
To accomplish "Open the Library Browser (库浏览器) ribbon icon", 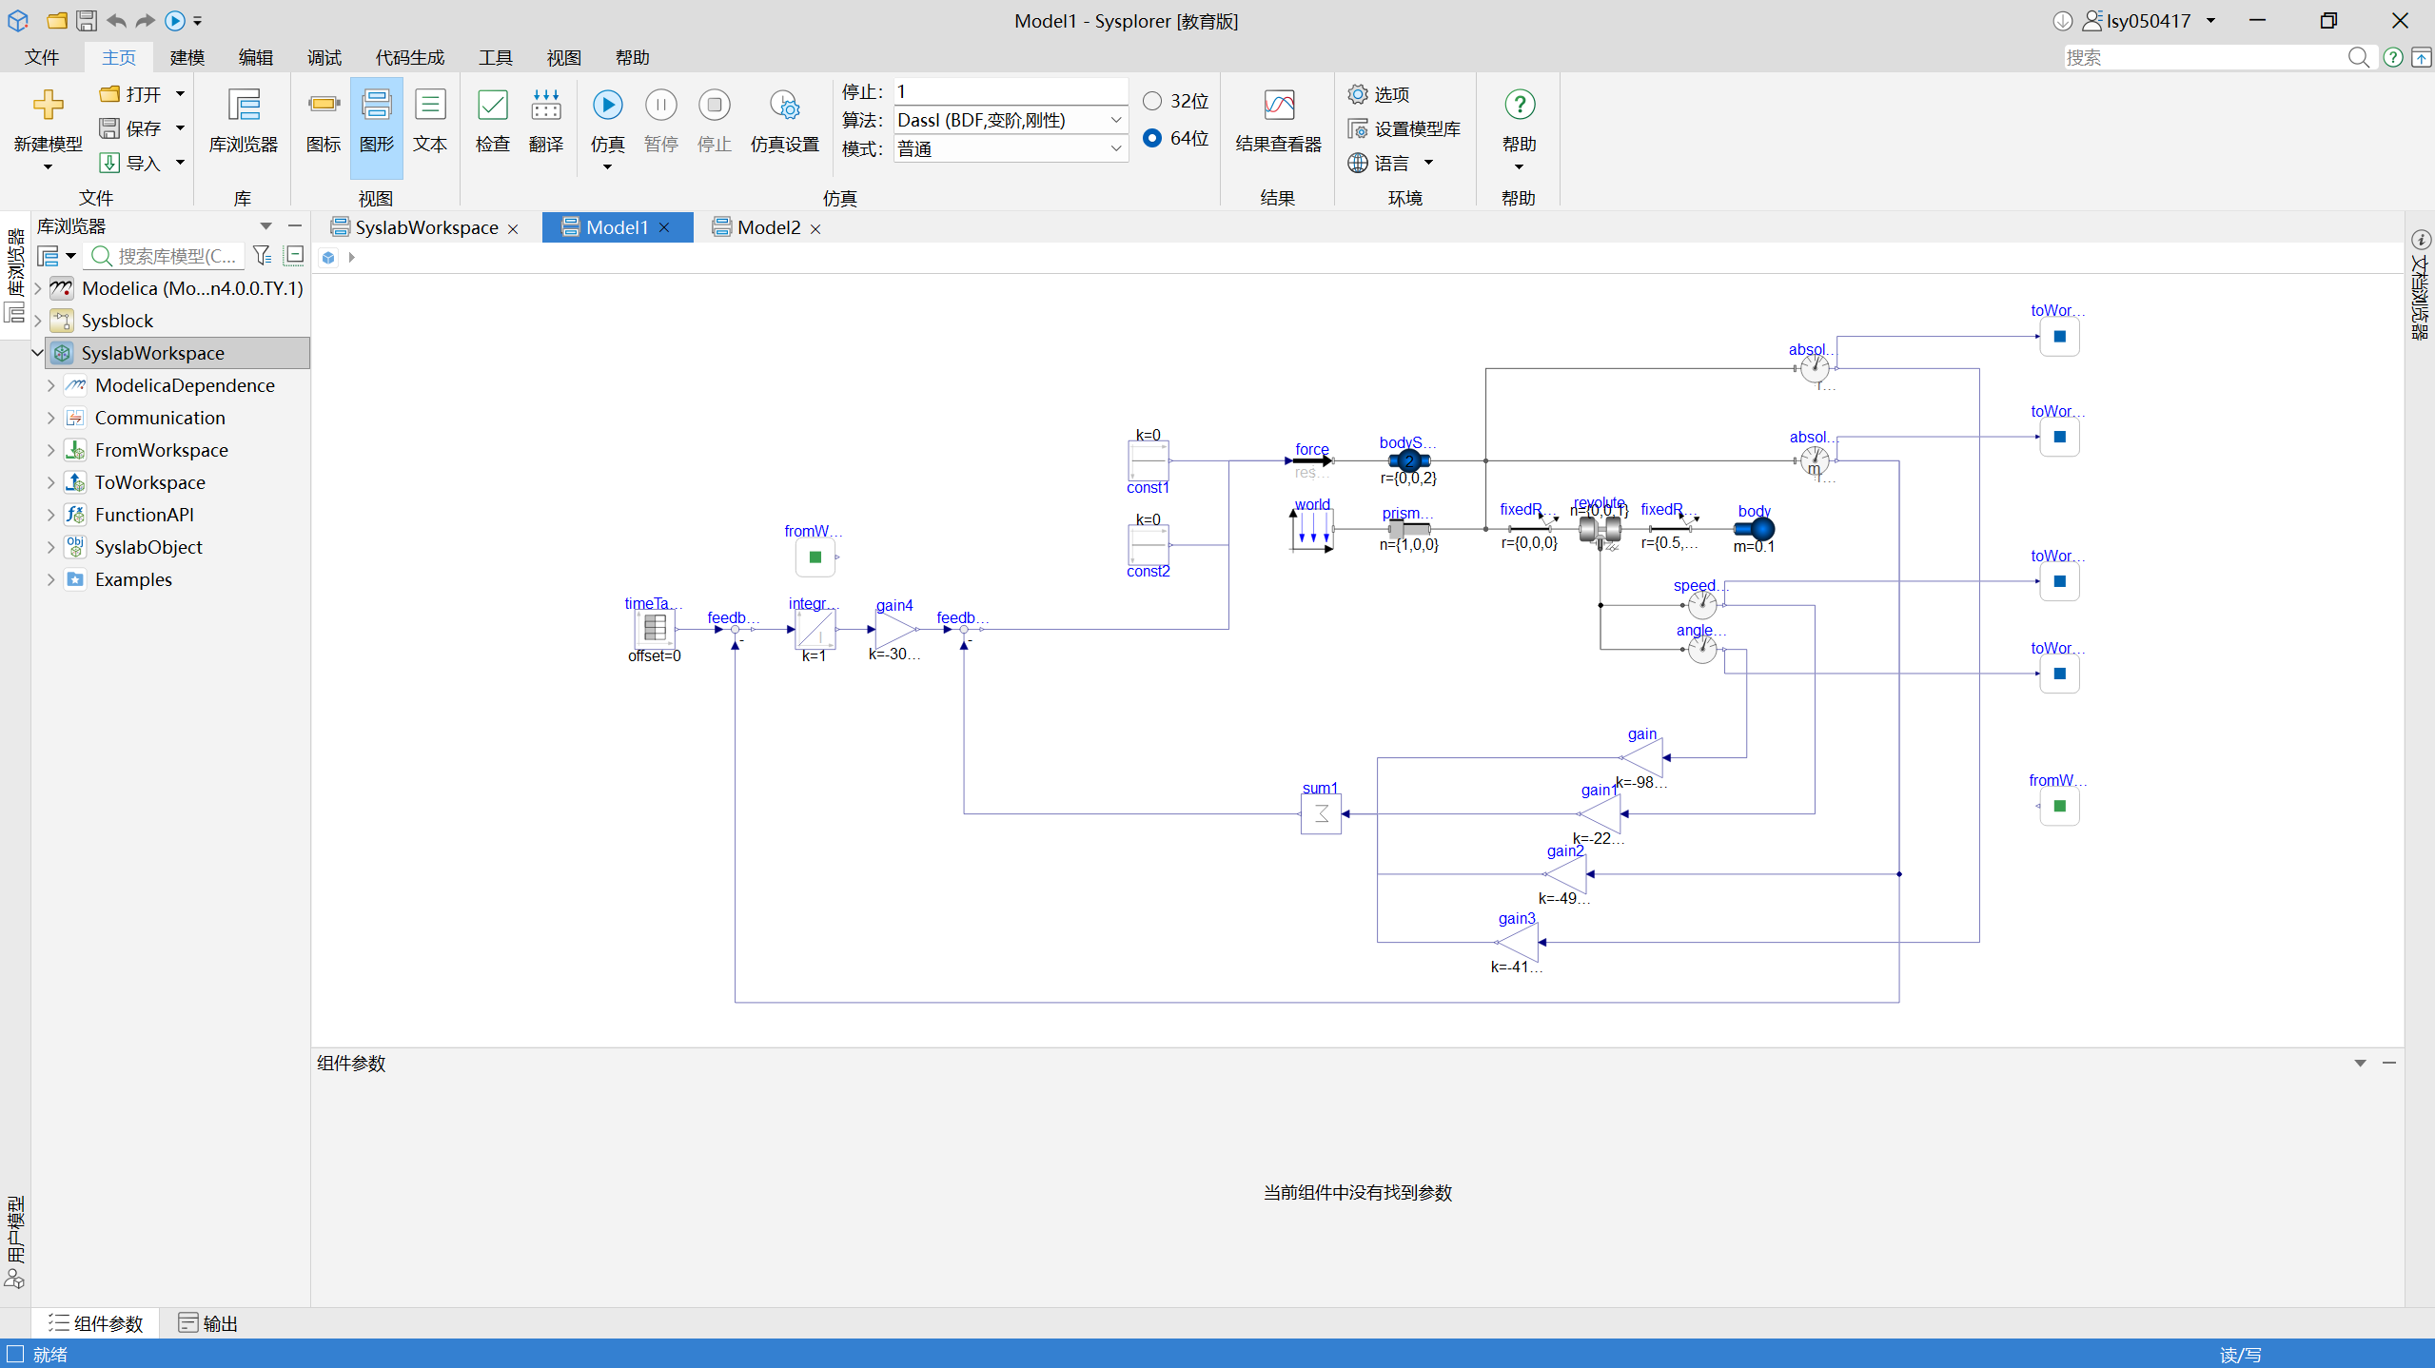I will click(x=244, y=105).
